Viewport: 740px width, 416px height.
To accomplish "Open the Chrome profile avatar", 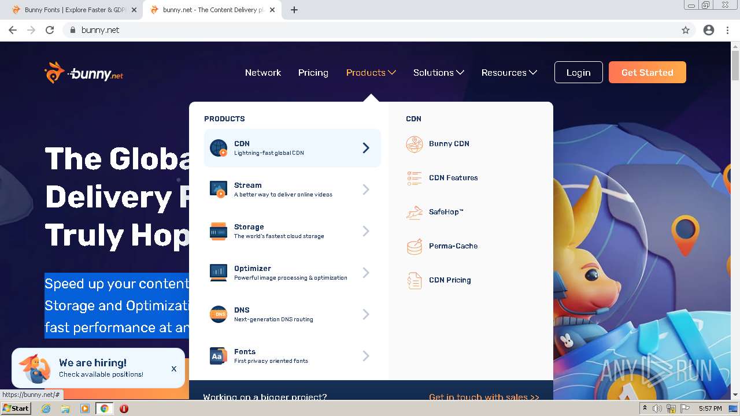I will pos(709,30).
